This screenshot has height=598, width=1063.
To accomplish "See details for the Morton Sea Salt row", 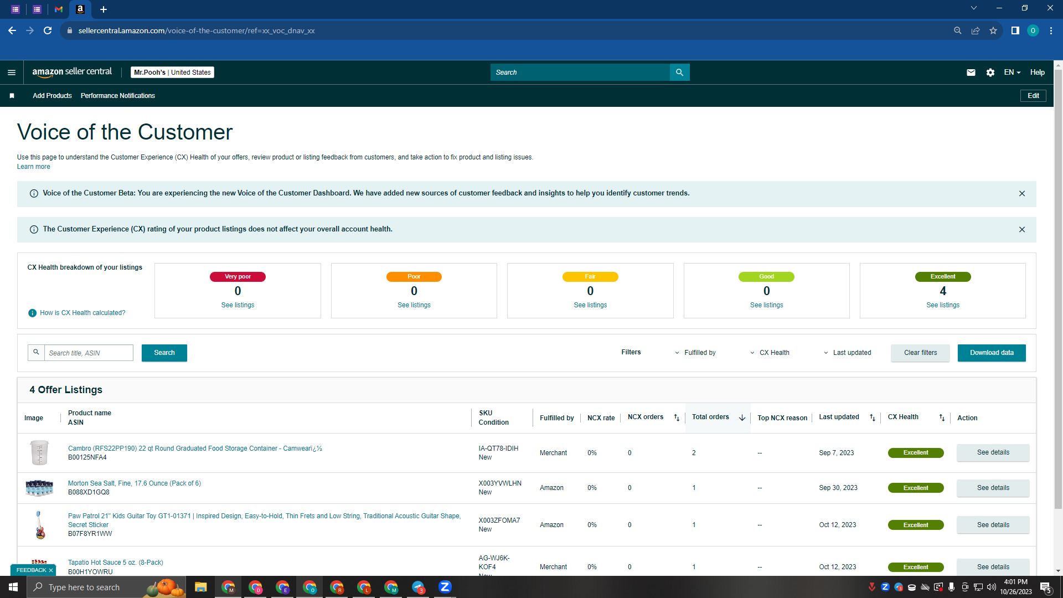I will click(993, 488).
